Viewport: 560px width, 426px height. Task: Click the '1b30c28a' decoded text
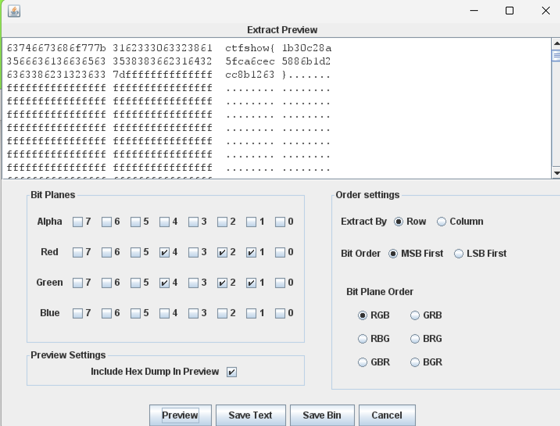click(307, 48)
